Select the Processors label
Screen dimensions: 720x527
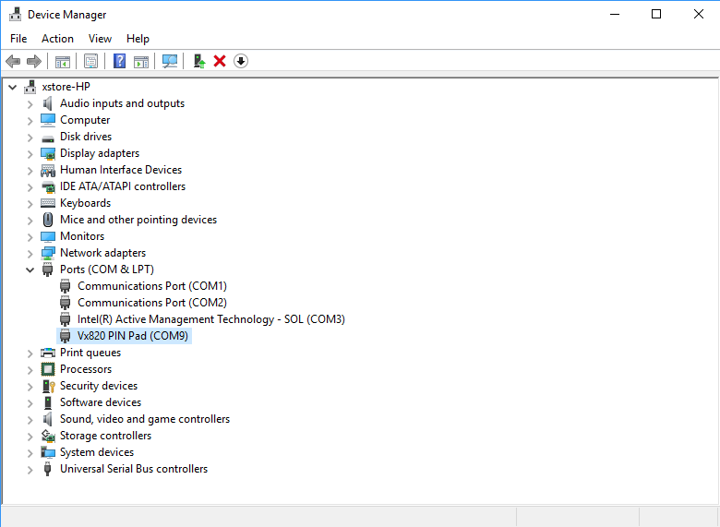coord(86,369)
